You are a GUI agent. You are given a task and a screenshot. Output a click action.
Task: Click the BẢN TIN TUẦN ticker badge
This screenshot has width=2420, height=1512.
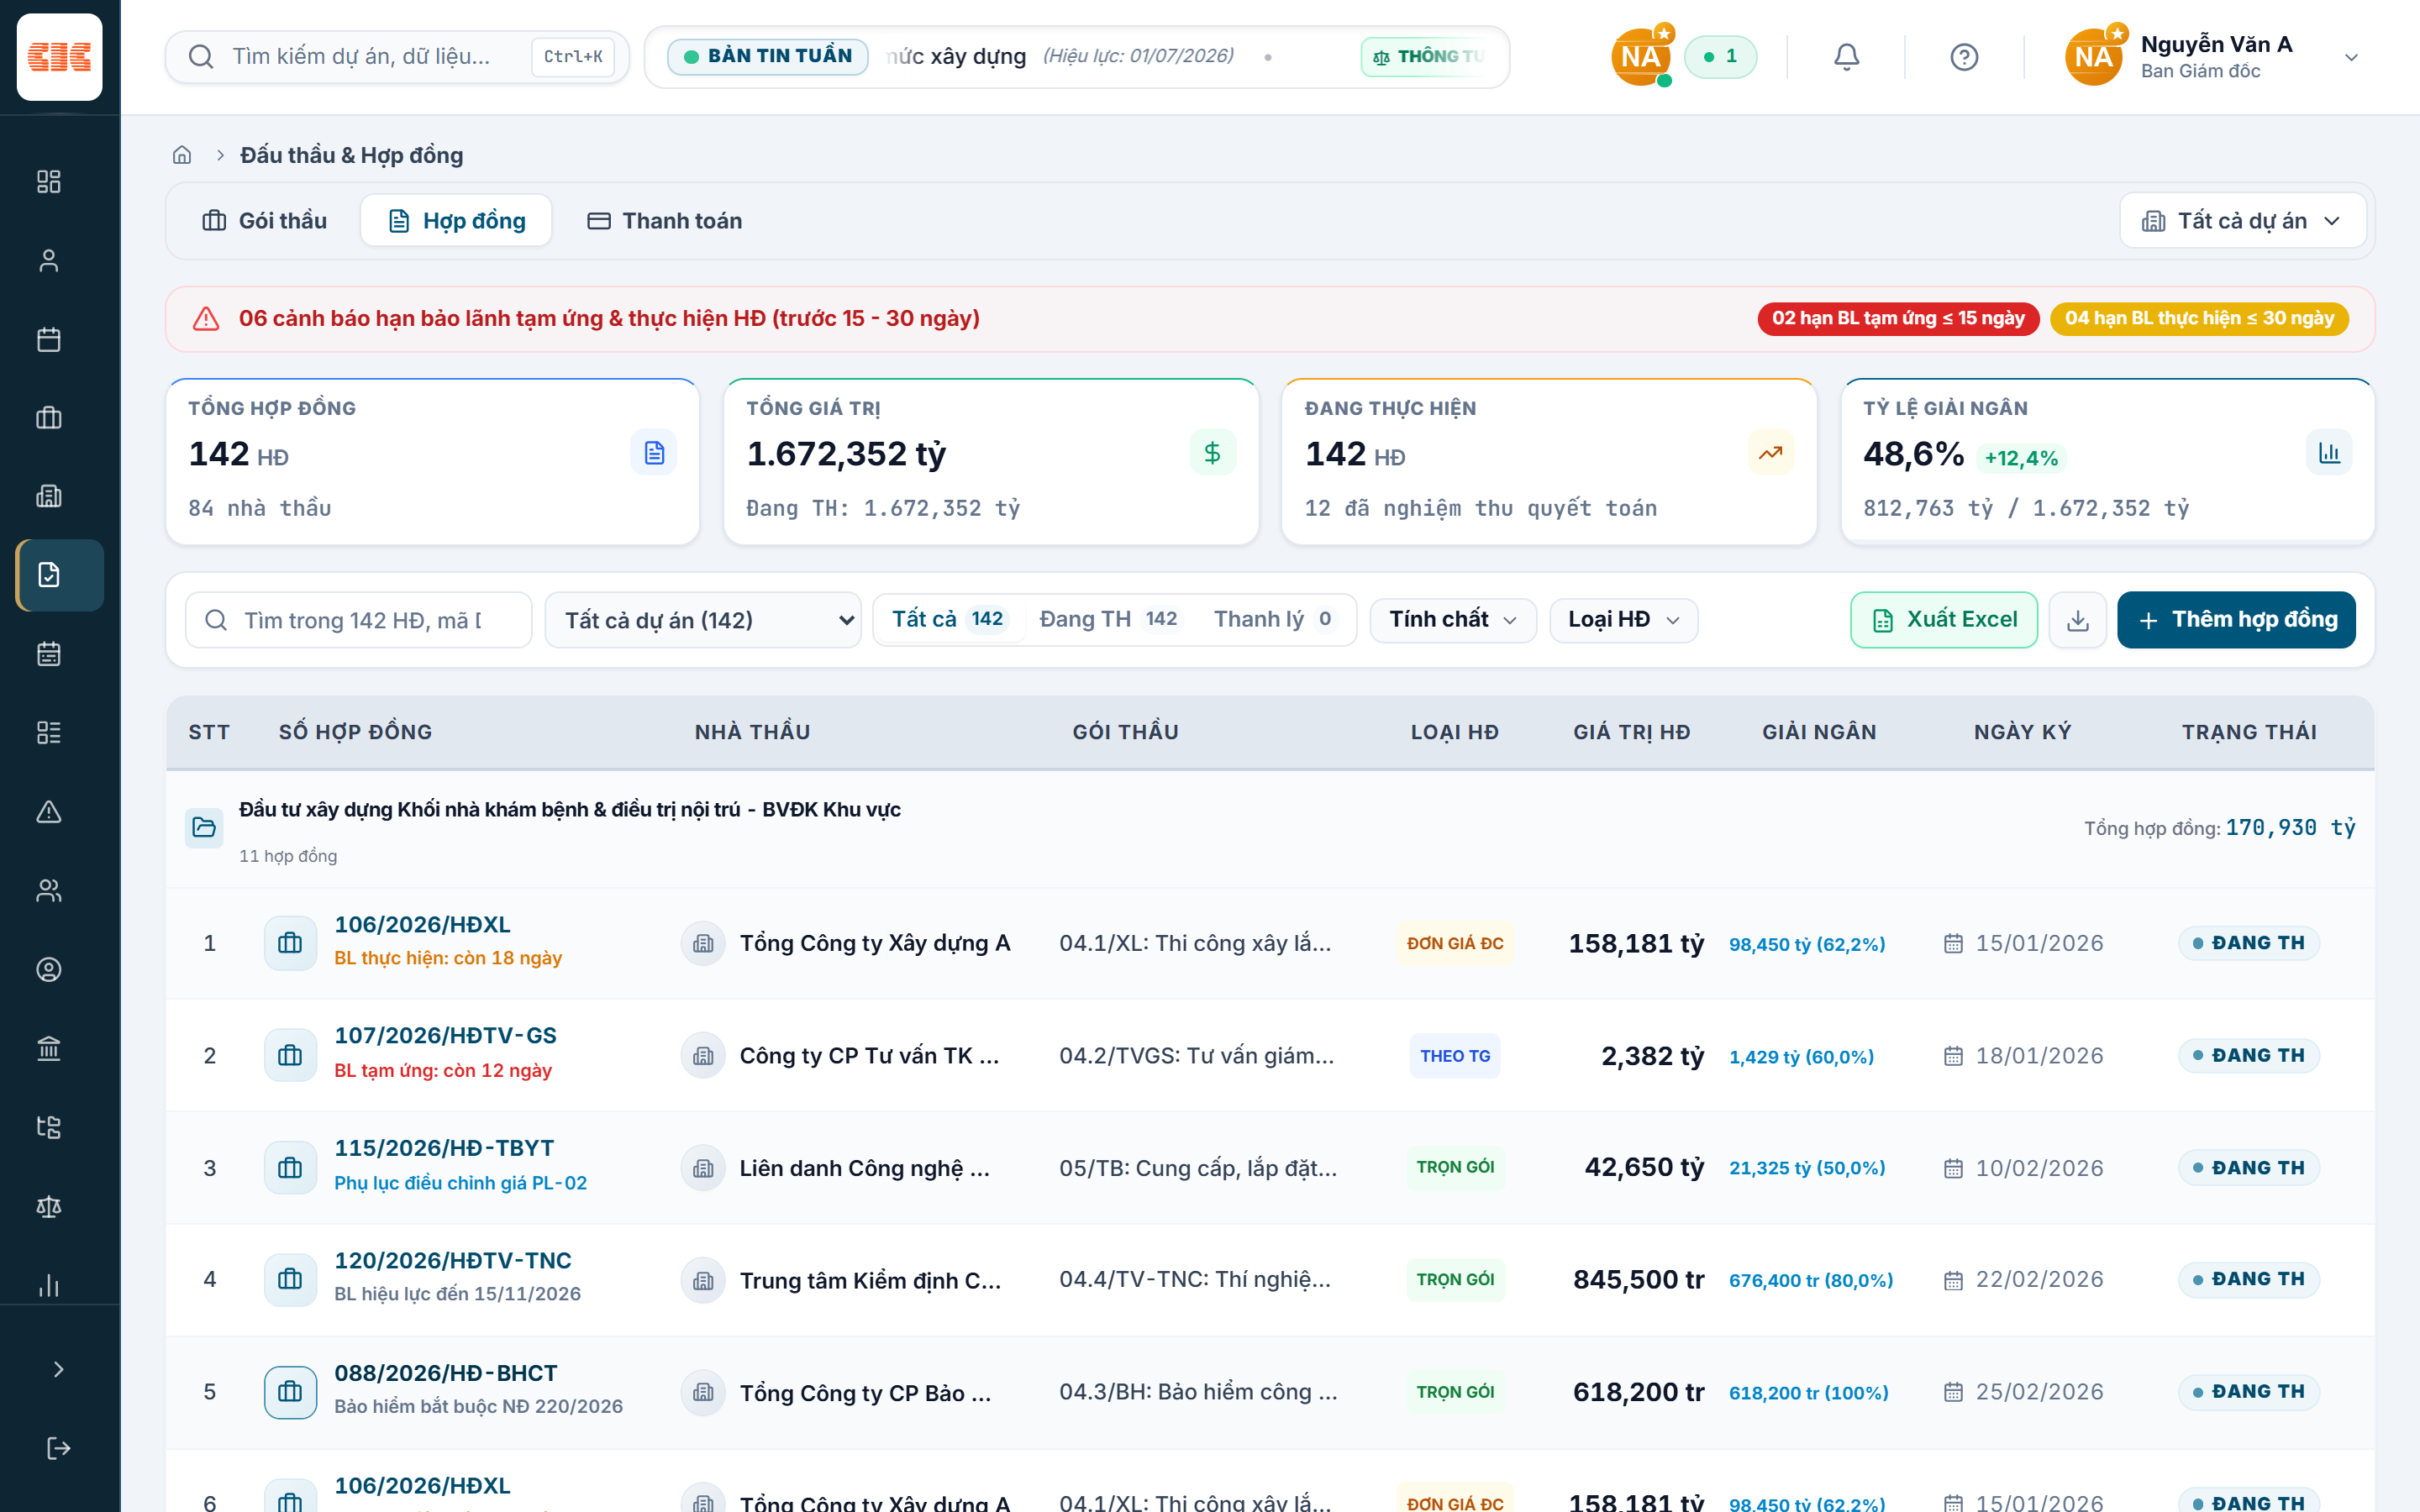(768, 56)
